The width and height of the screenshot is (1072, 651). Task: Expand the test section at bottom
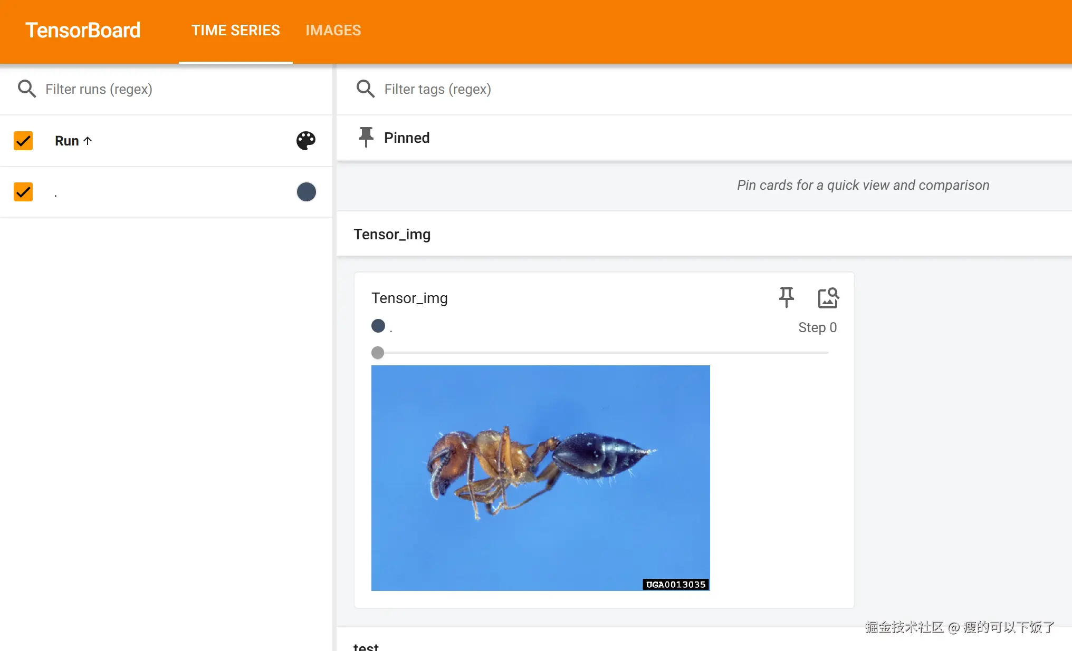tap(366, 646)
